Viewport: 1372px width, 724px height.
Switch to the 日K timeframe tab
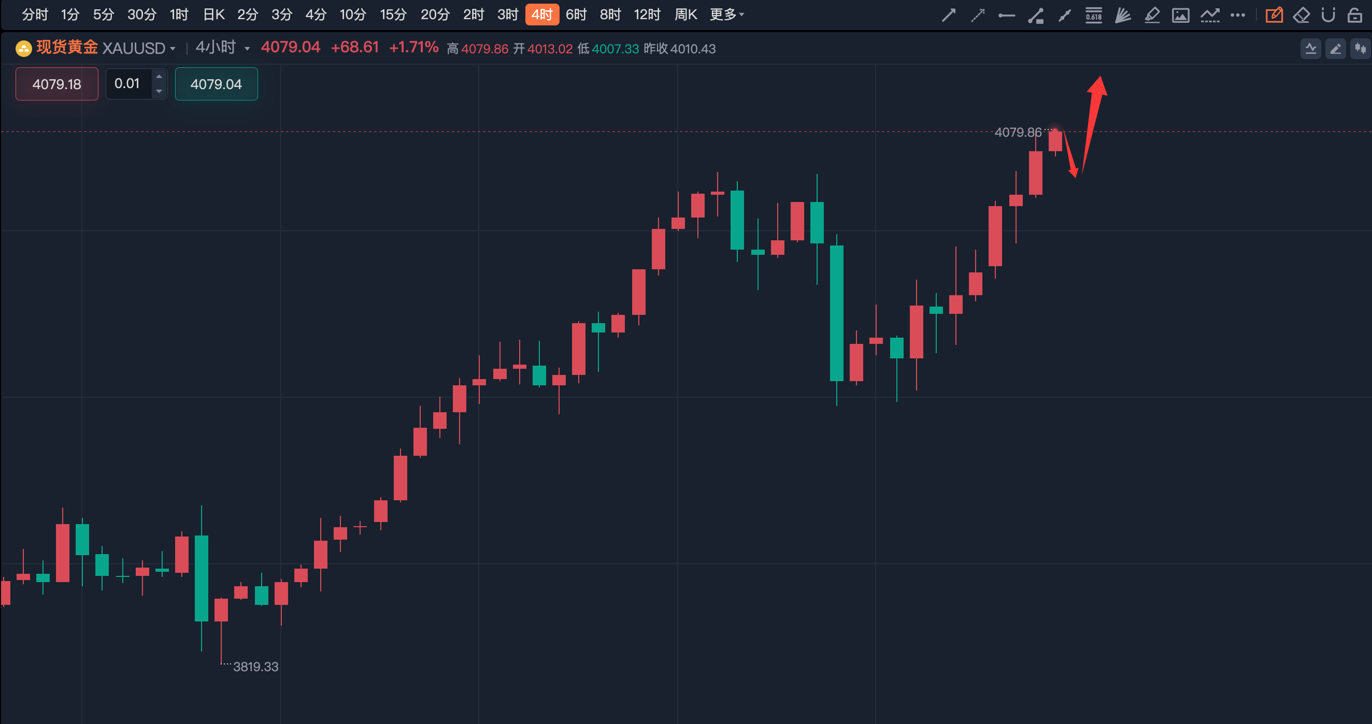point(213,15)
